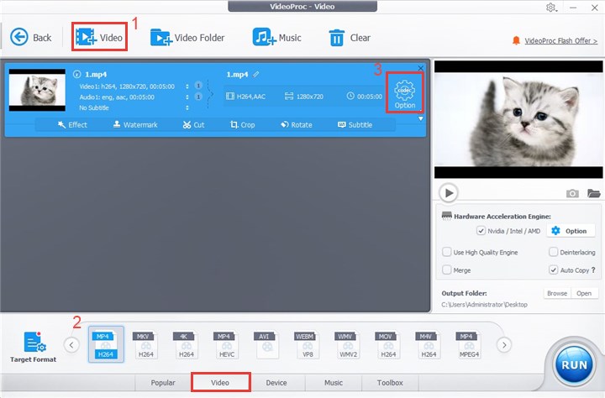Image resolution: width=605 pixels, height=398 pixels.
Task: Open the Watermark tool
Action: (x=135, y=124)
